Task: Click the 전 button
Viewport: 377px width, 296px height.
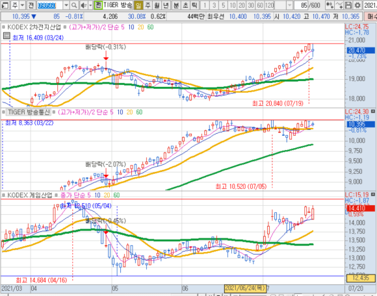Action: (31, 5)
